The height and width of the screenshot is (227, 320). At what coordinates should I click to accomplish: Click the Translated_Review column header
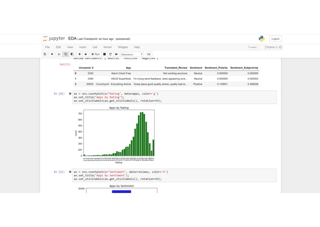click(x=176, y=68)
